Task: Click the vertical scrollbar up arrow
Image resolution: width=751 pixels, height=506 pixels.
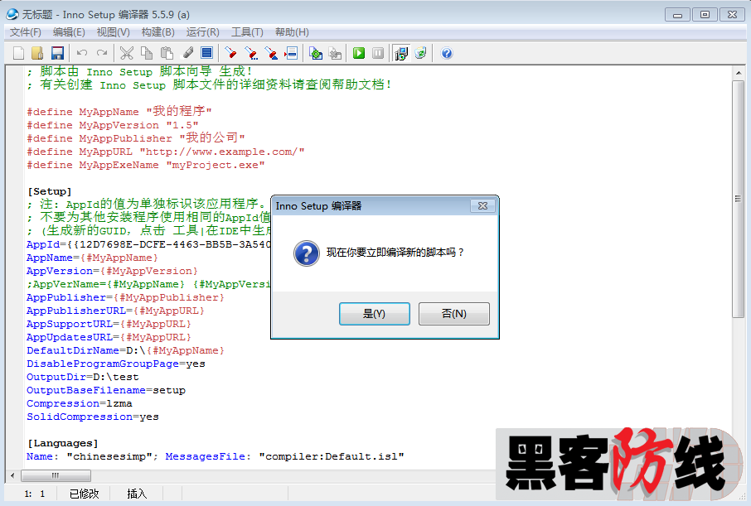Action: point(738,73)
